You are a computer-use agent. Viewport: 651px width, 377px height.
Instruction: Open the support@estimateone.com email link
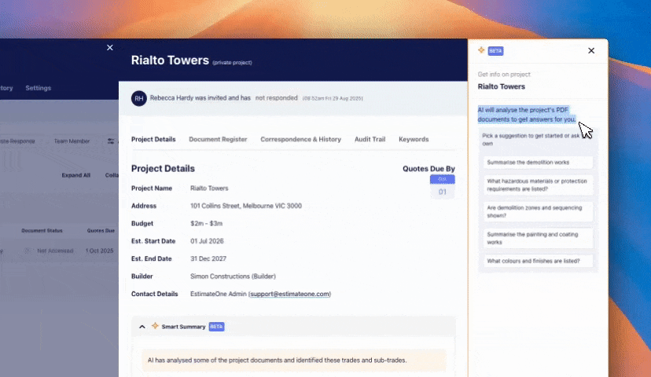289,294
